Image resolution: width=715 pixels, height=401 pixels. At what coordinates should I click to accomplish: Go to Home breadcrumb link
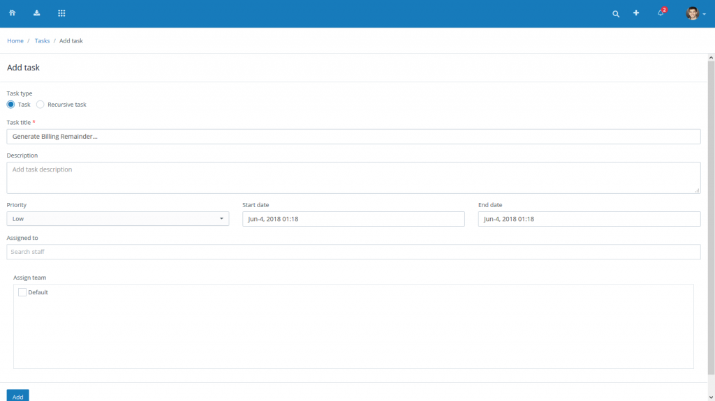pos(15,41)
